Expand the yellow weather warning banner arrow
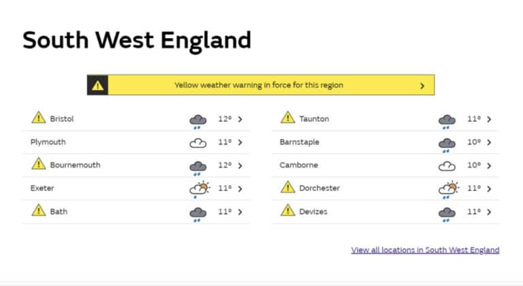 click(422, 86)
